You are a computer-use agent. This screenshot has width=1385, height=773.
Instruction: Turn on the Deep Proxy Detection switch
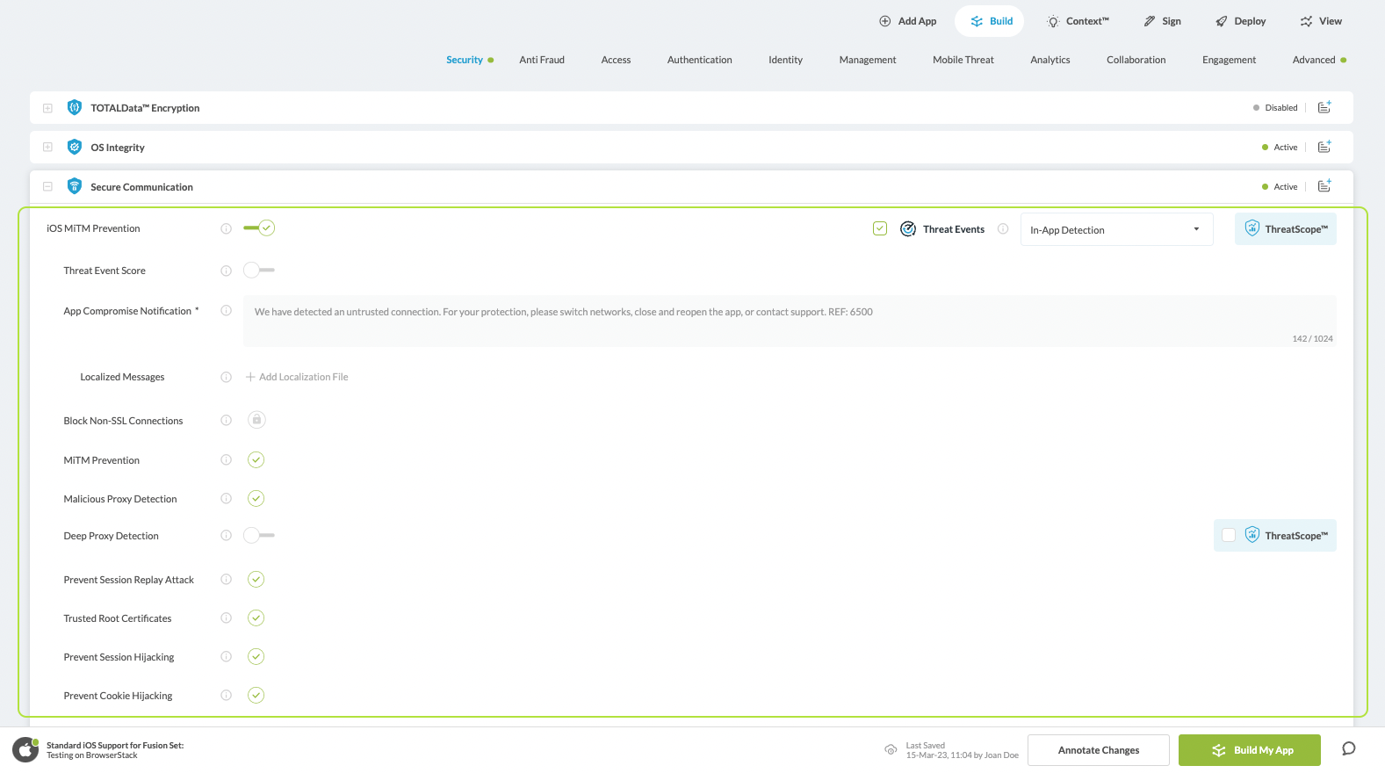click(x=259, y=536)
